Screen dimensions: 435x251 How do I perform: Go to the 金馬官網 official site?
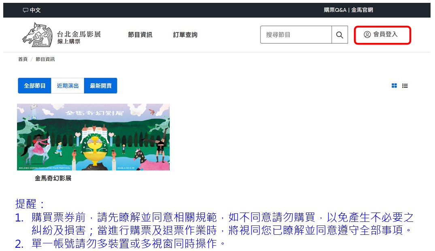[x=362, y=10]
